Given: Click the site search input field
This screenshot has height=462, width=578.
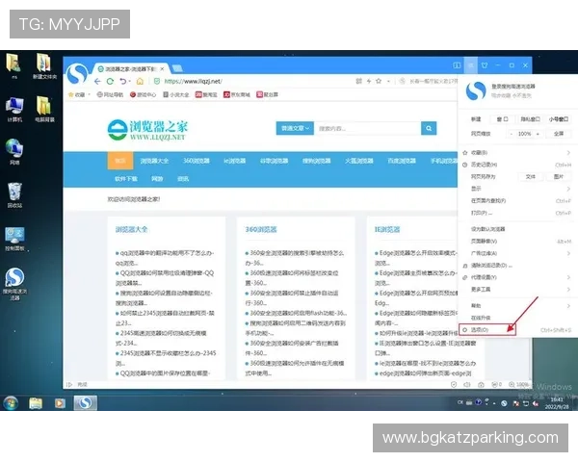Looking at the screenshot, I should [368, 128].
